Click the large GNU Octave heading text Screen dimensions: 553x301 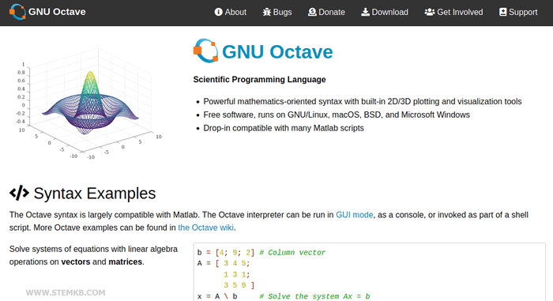tap(277, 51)
